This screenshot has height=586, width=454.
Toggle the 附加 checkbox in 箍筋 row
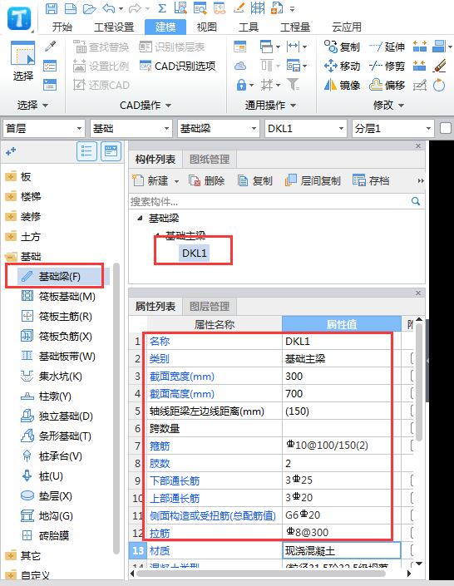click(412, 446)
